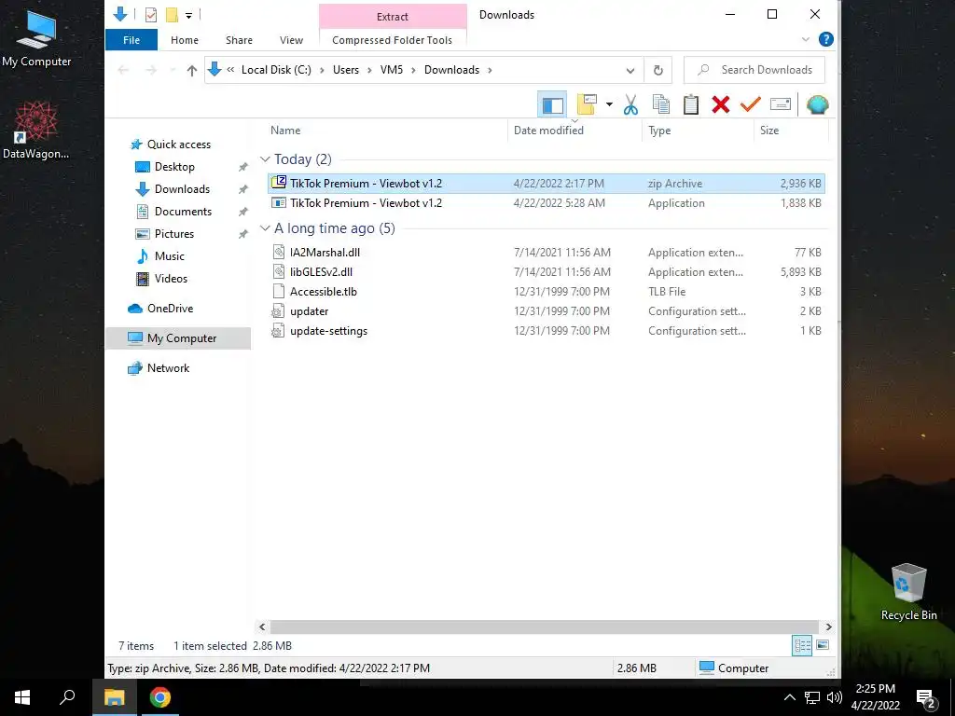
Task: Click the Back navigation arrow
Action: (124, 71)
